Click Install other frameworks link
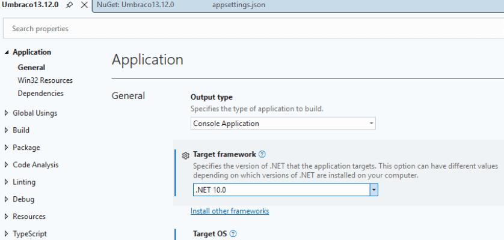This screenshot has height=240, width=504. click(x=230, y=211)
